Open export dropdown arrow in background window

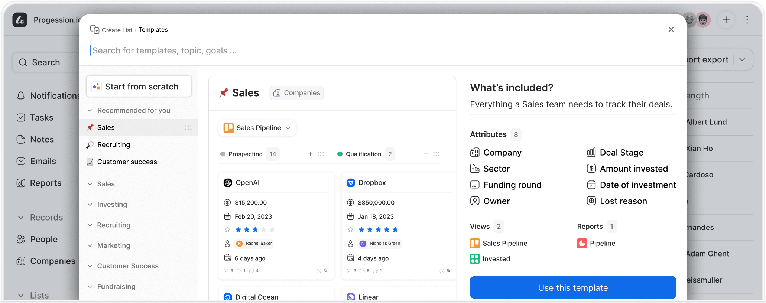[742, 60]
